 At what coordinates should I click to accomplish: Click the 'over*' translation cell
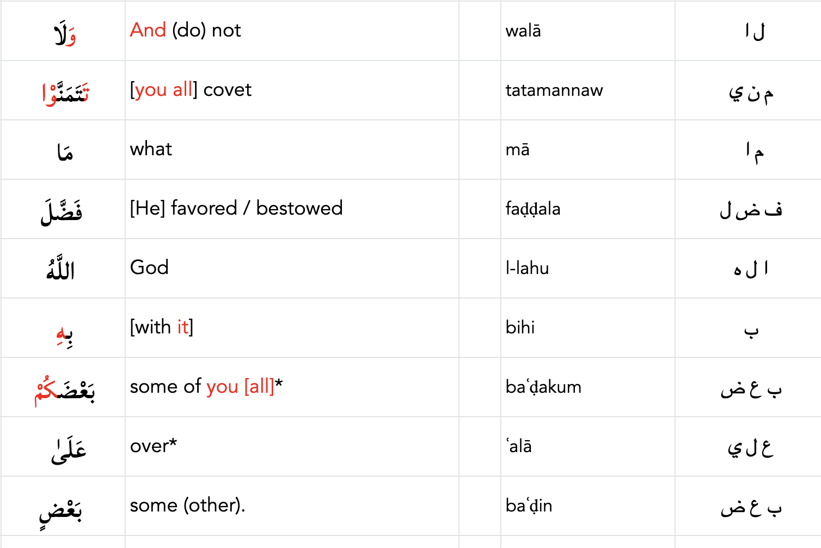[x=153, y=446]
